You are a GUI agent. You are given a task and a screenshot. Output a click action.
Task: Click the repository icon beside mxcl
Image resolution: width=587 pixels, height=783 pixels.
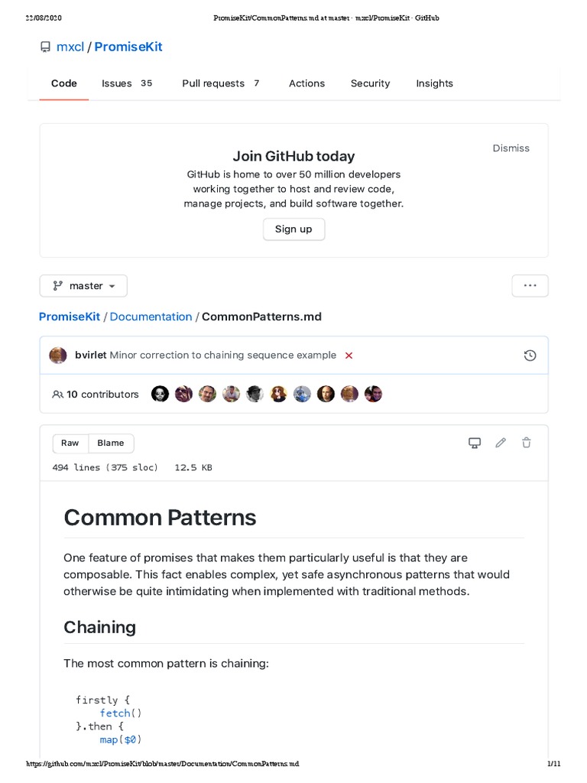point(45,47)
